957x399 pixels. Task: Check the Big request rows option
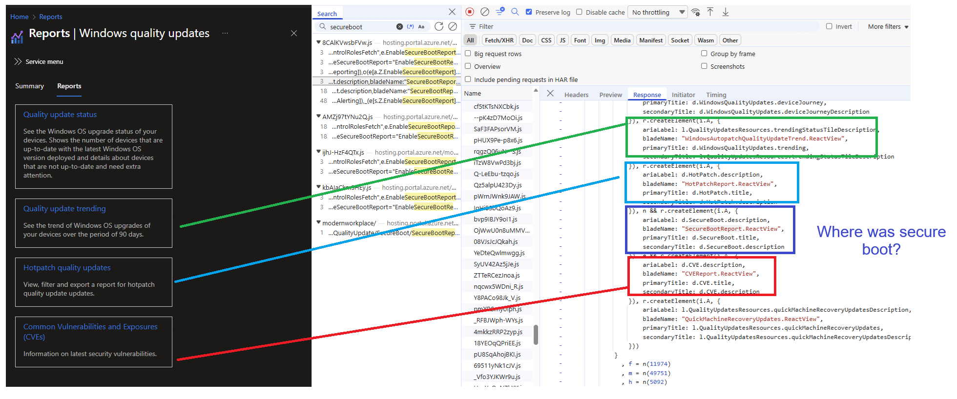468,54
